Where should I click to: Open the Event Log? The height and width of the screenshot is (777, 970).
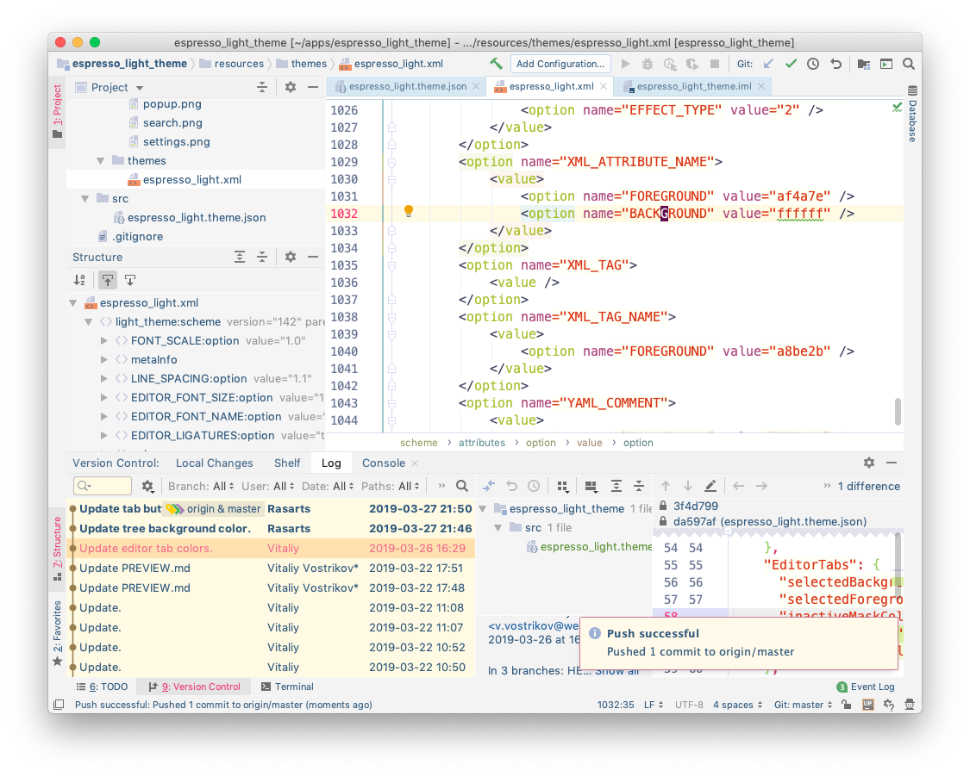[x=866, y=687]
